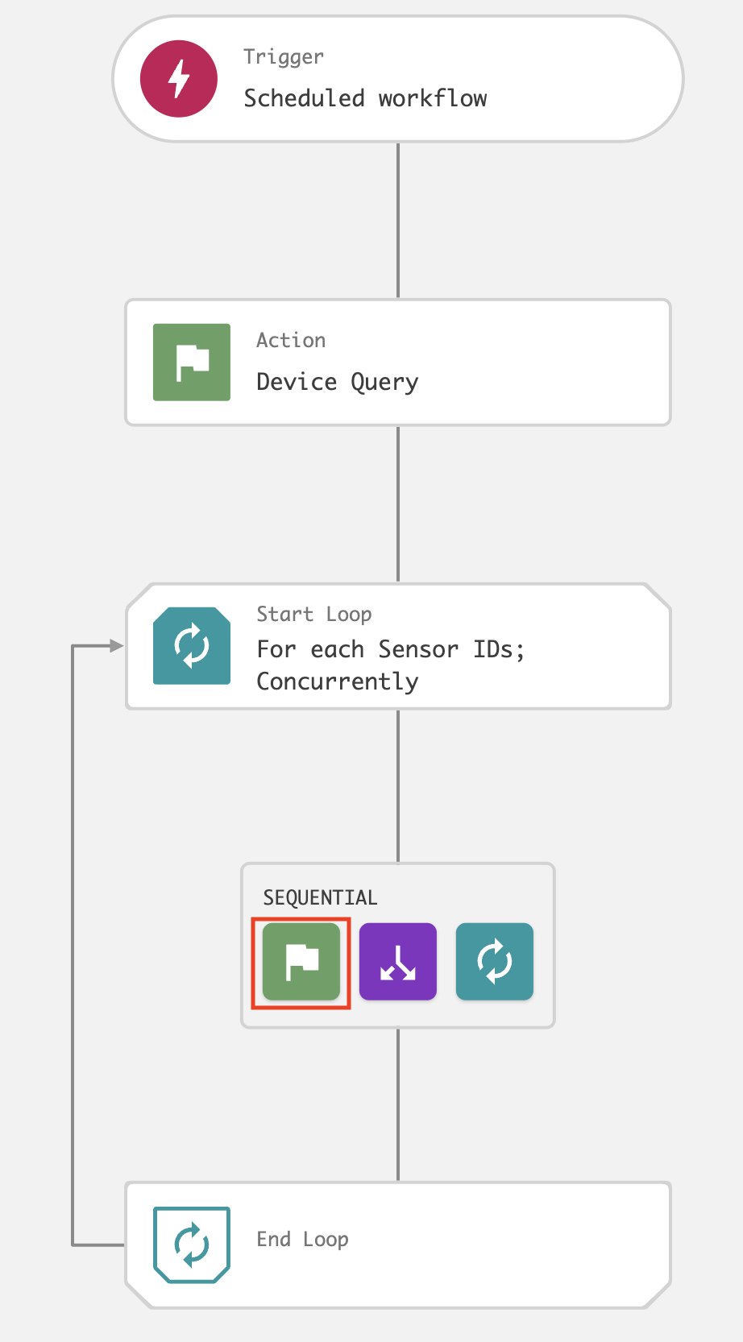Click the arrowhead pointing into Start Loop
Viewport: 743px width, 1342px height.
coord(116,645)
